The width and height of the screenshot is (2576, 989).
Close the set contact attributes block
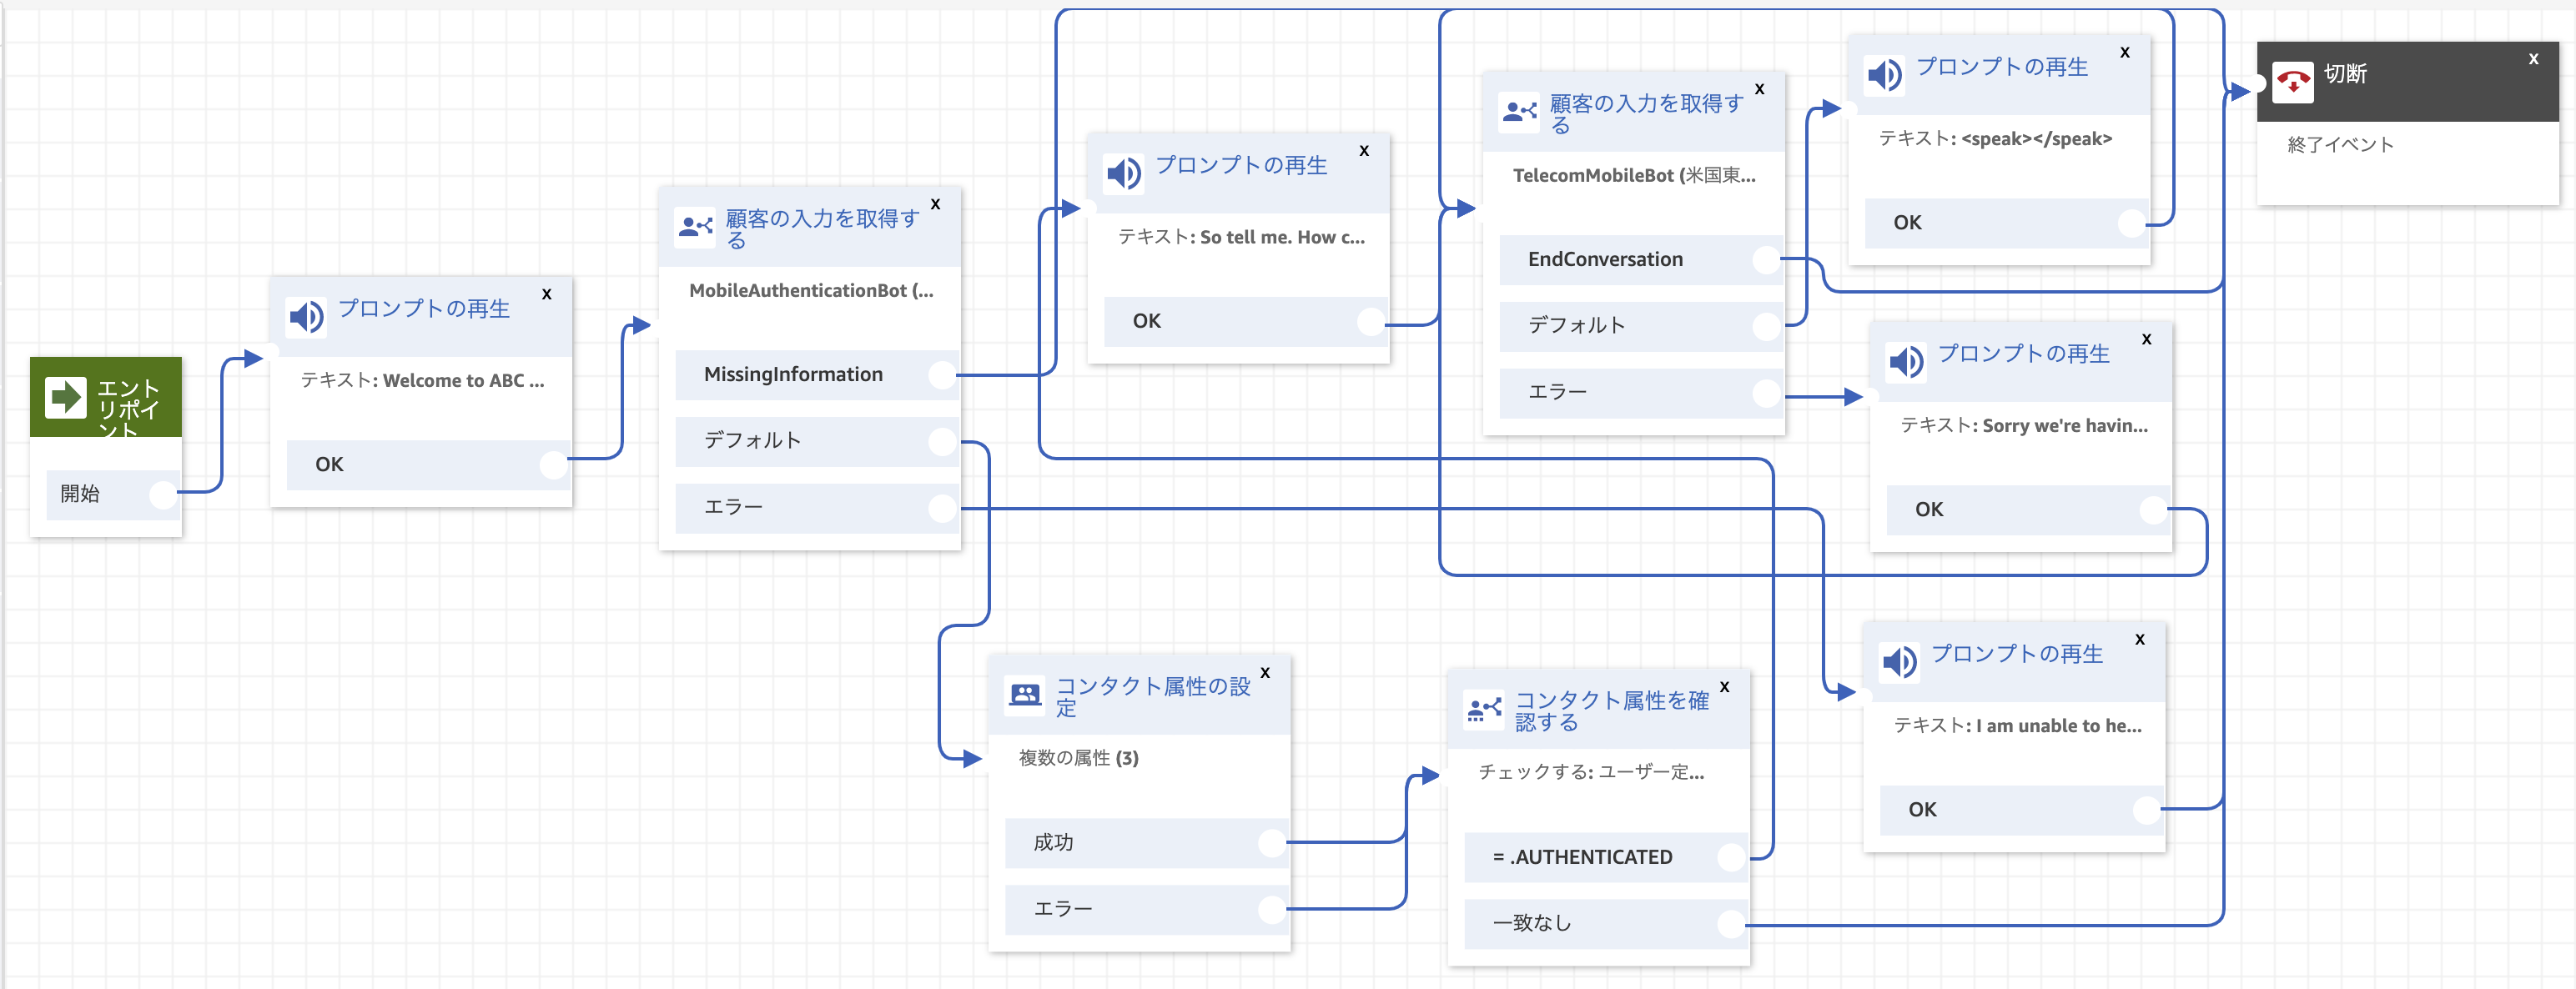tap(1265, 673)
